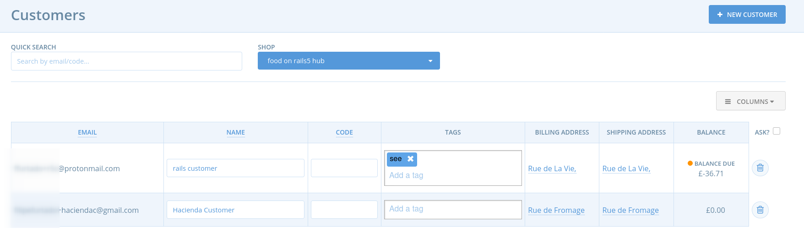The height and width of the screenshot is (244, 804).
Task: Add a tag to Hacienda Customer row
Action: (453, 209)
